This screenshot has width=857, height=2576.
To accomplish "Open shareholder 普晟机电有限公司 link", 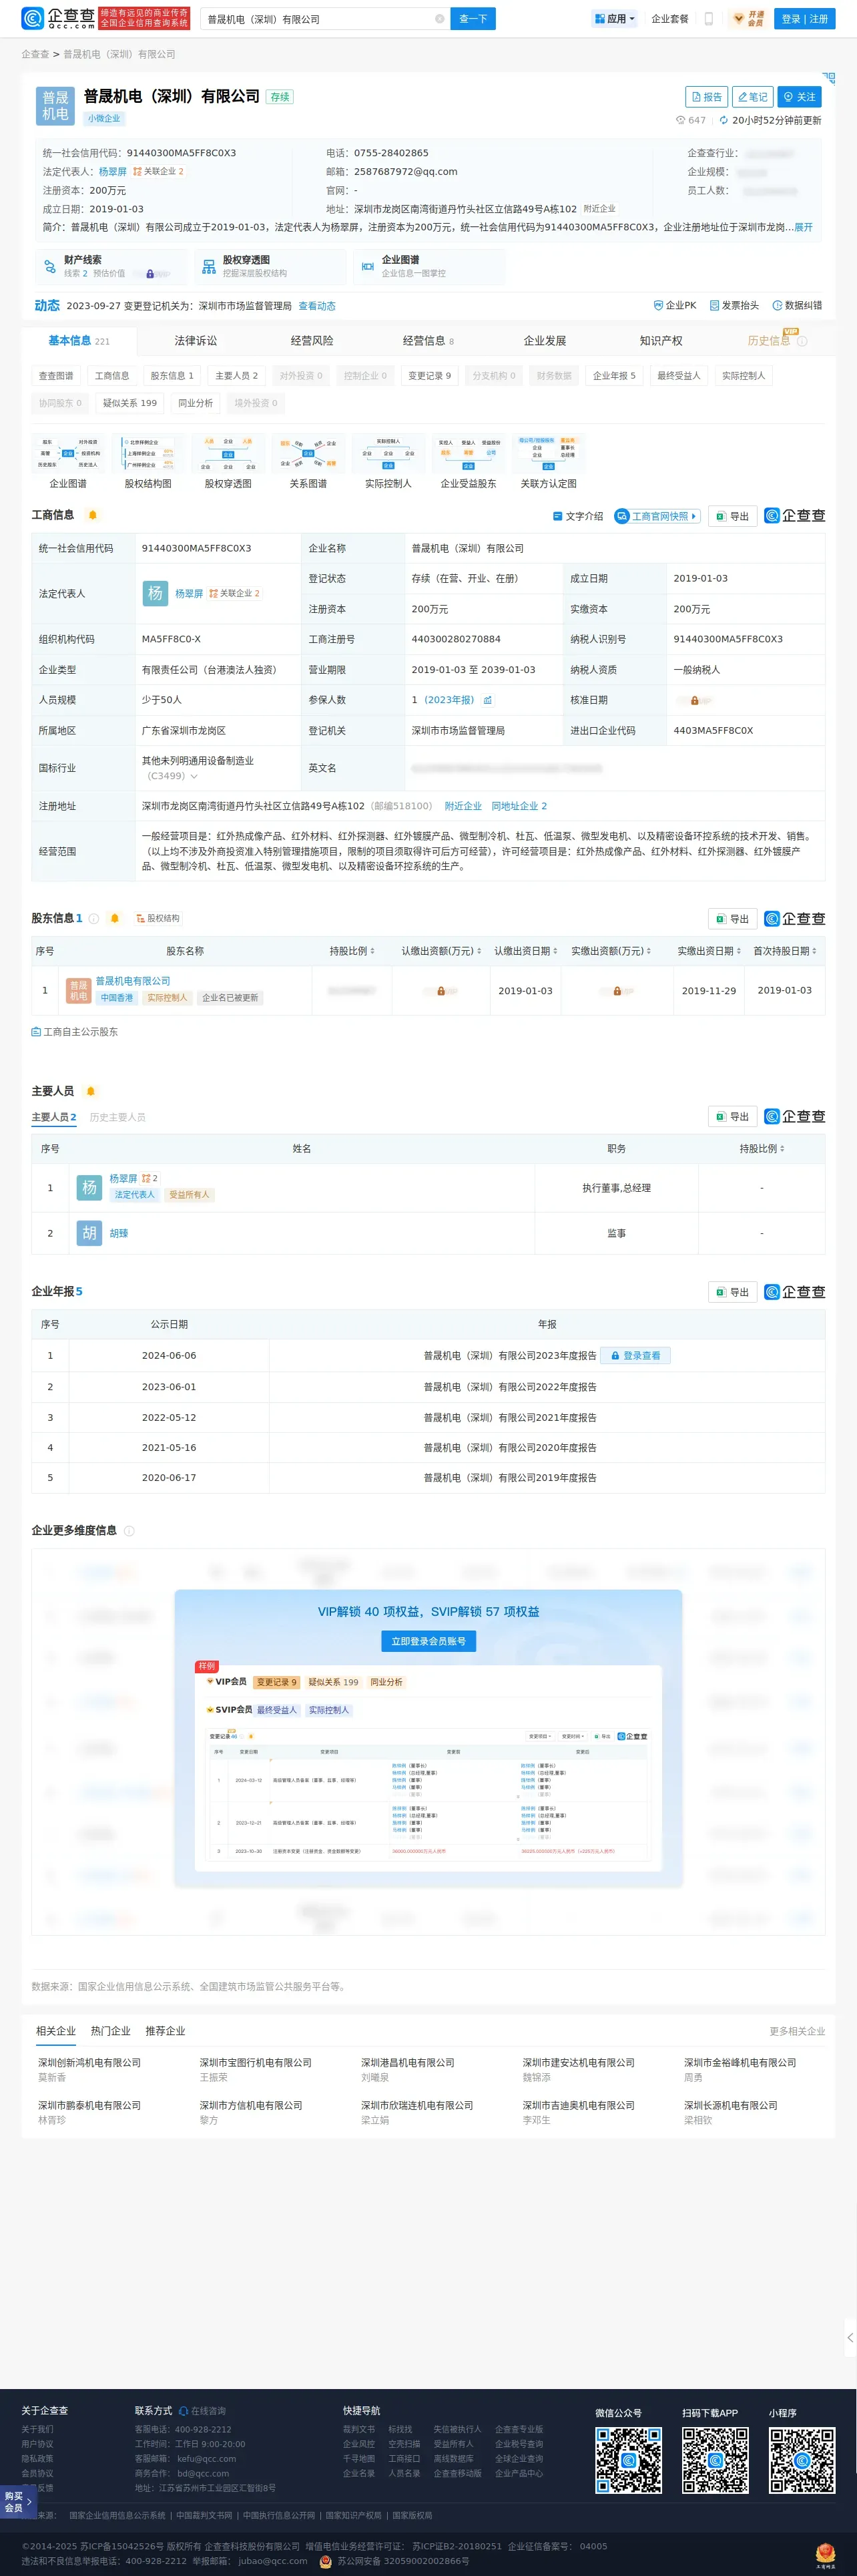I will point(133,981).
